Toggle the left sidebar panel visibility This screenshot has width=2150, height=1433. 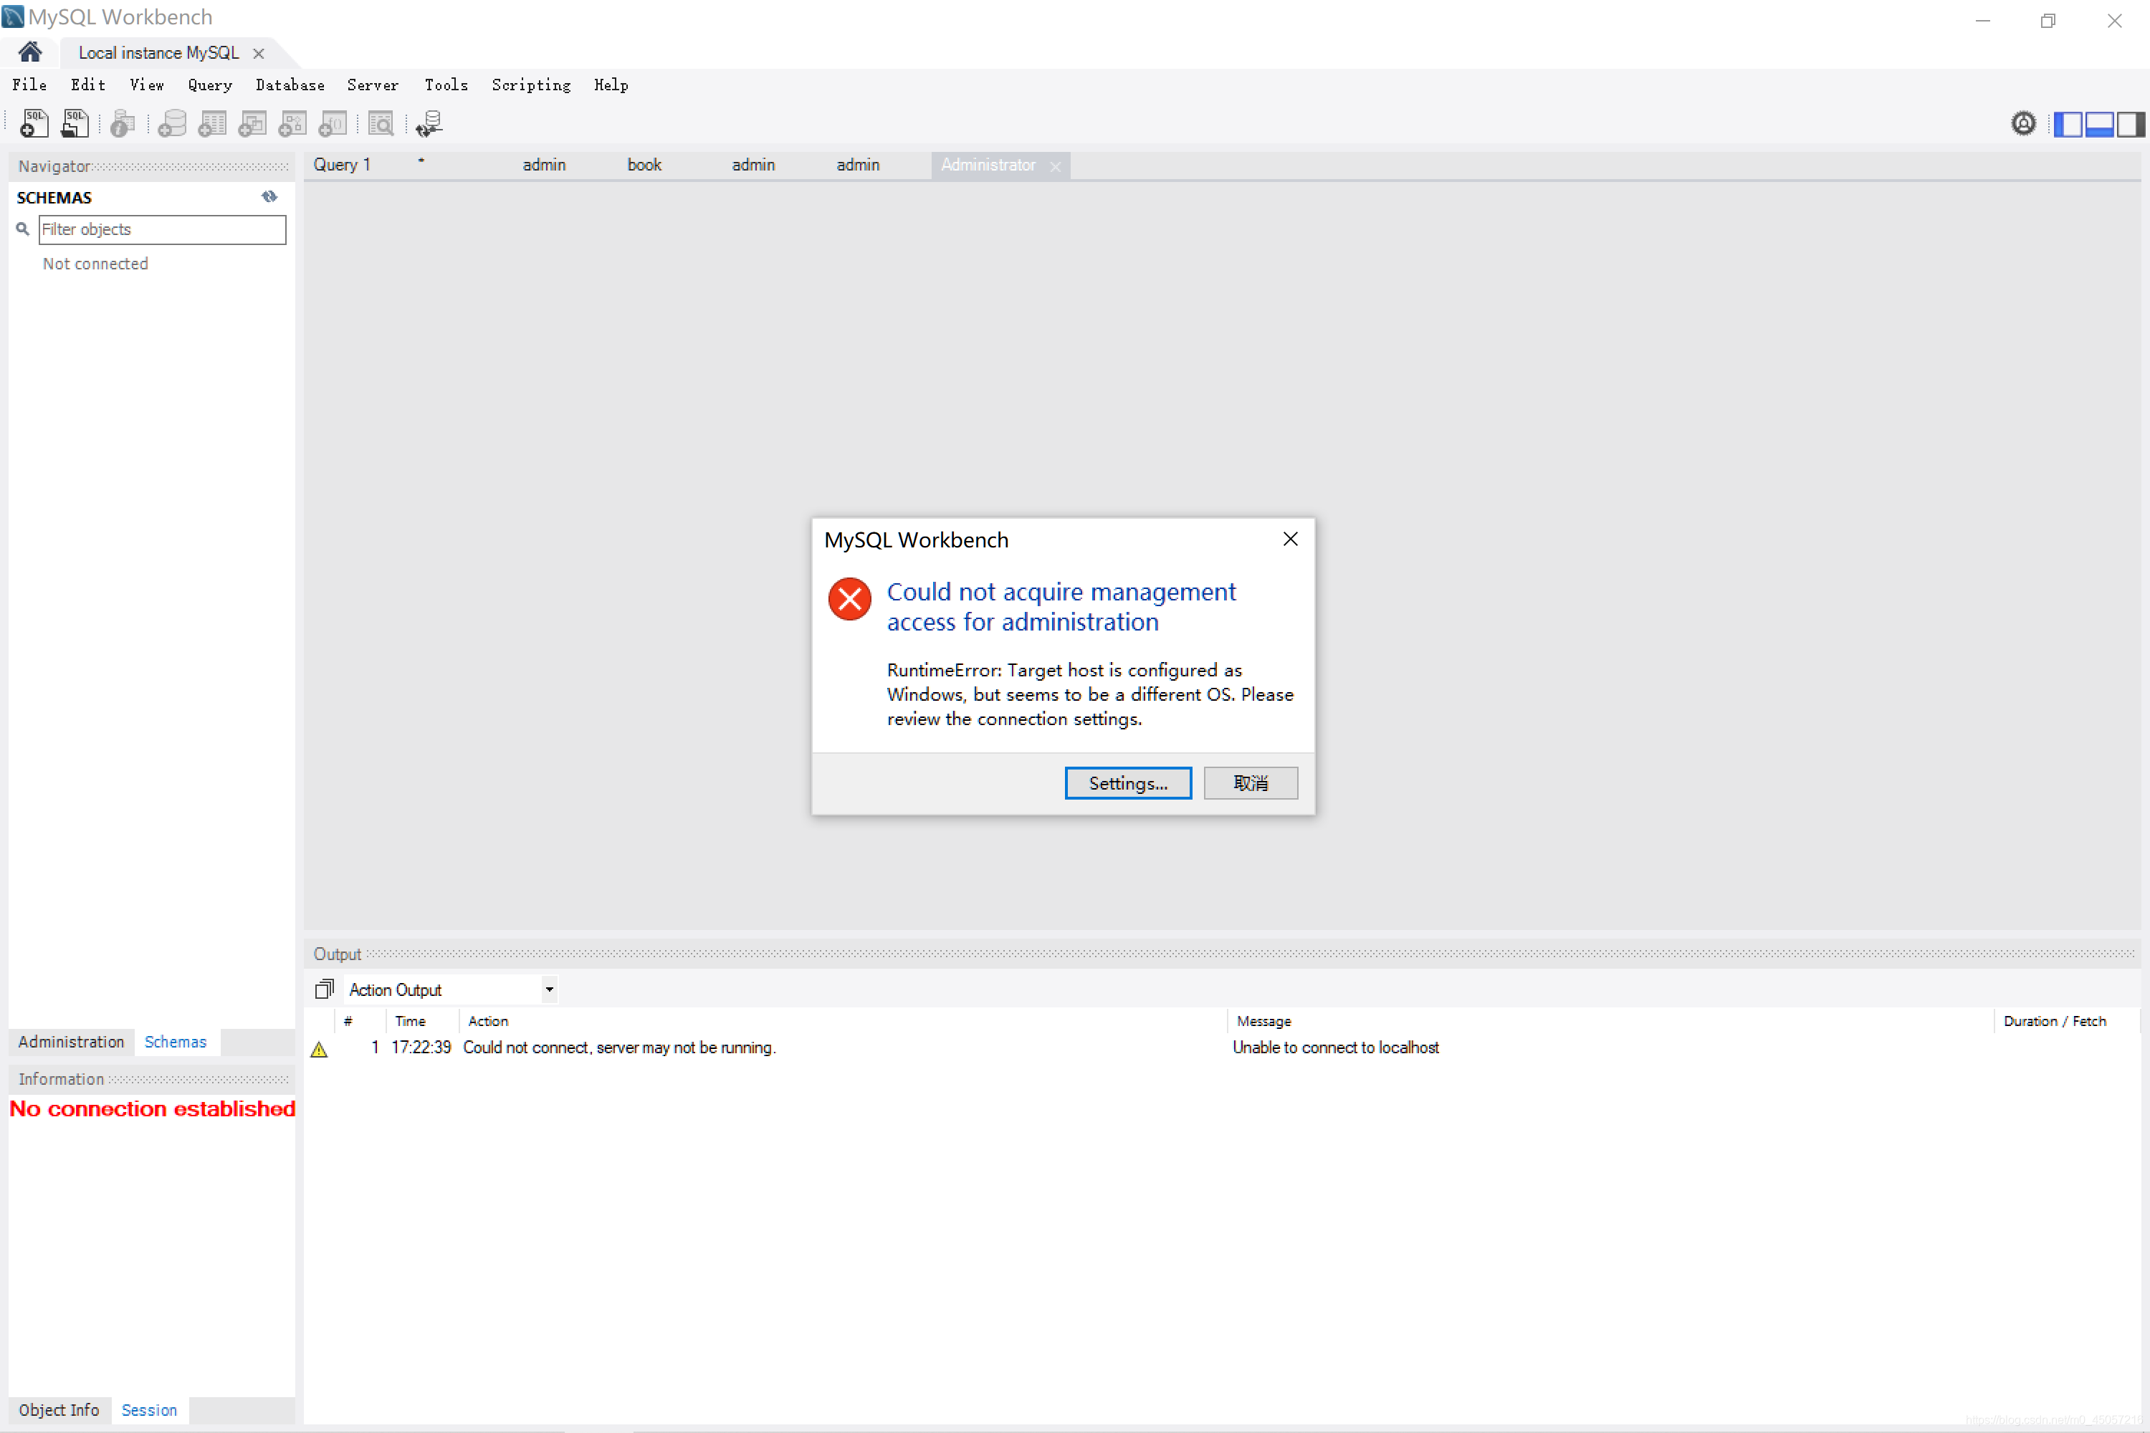point(2068,123)
